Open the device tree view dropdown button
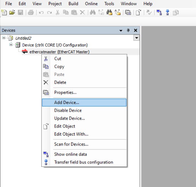 pos(137,38)
